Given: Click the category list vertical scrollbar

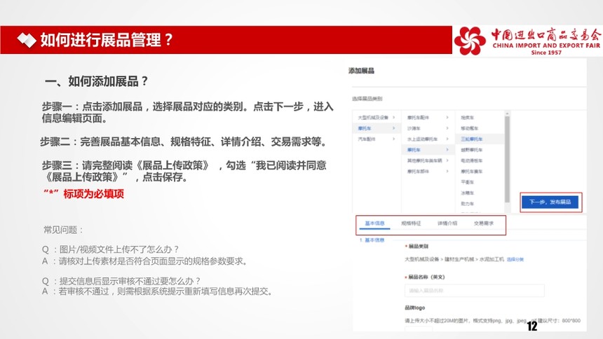Looking at the screenshot, I should [x=507, y=160].
